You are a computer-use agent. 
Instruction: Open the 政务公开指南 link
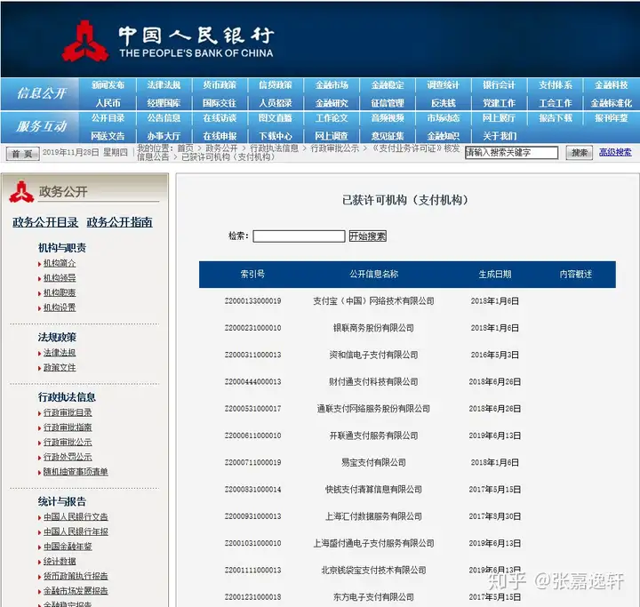pyautogui.click(x=119, y=222)
